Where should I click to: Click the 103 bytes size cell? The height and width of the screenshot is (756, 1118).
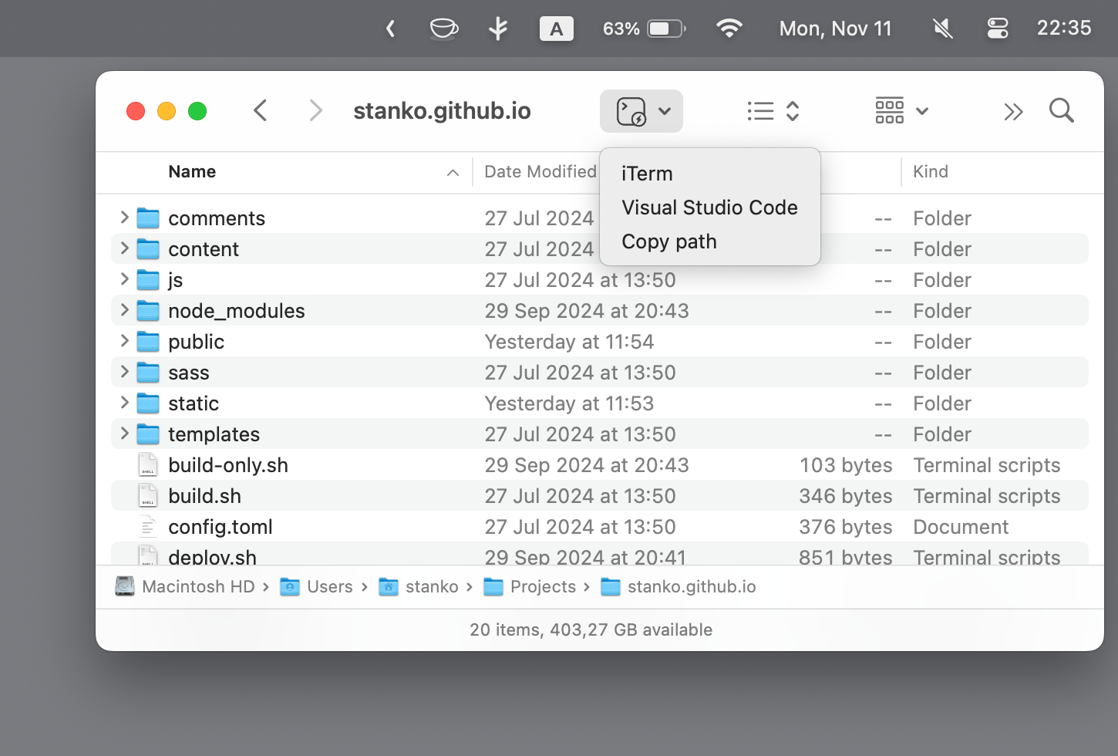[x=846, y=465]
